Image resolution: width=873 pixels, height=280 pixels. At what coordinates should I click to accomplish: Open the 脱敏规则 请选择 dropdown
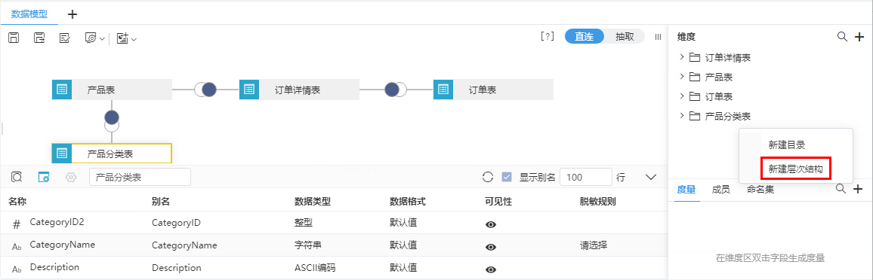(594, 245)
